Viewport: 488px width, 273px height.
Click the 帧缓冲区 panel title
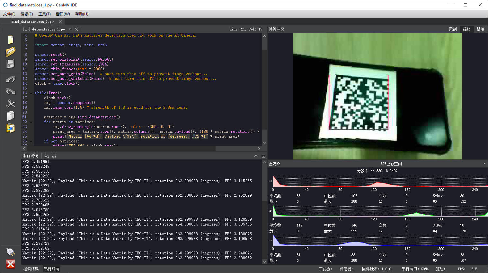pyautogui.click(x=276, y=29)
